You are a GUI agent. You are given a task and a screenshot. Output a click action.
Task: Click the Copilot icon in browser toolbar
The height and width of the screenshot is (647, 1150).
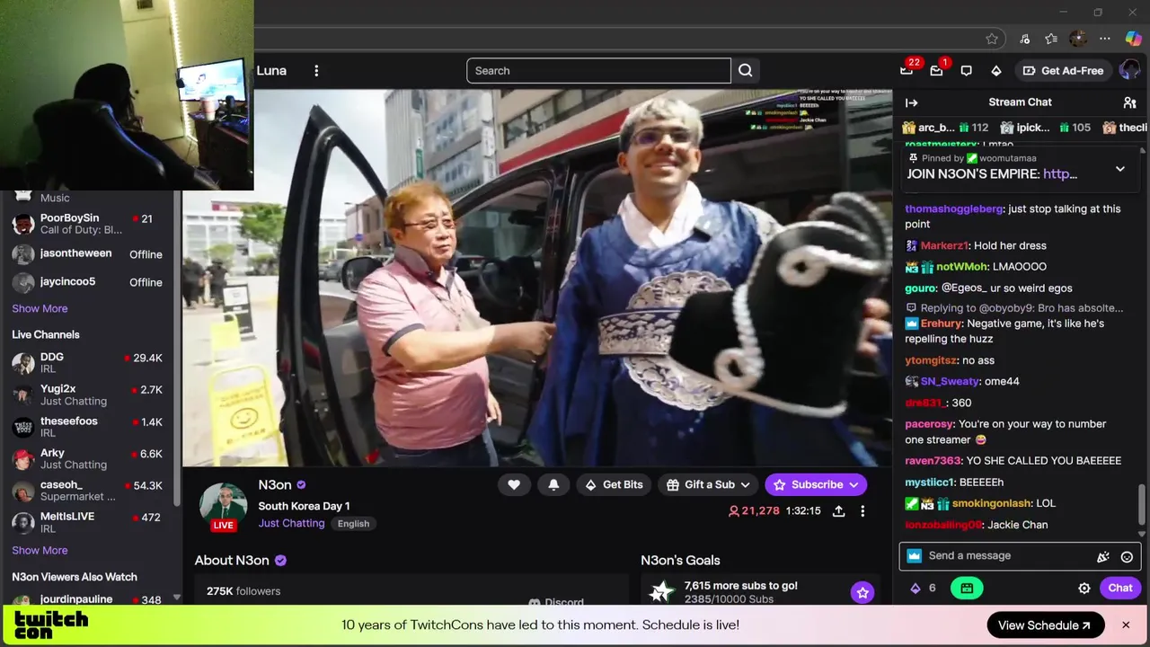click(x=1133, y=39)
